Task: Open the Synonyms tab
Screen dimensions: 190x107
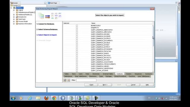Action: point(148,74)
